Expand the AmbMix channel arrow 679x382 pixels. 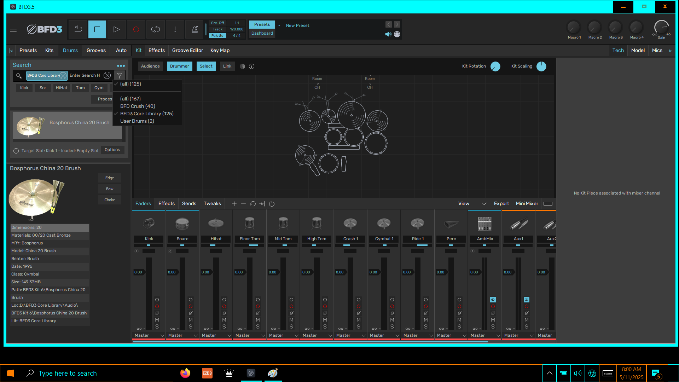472,251
